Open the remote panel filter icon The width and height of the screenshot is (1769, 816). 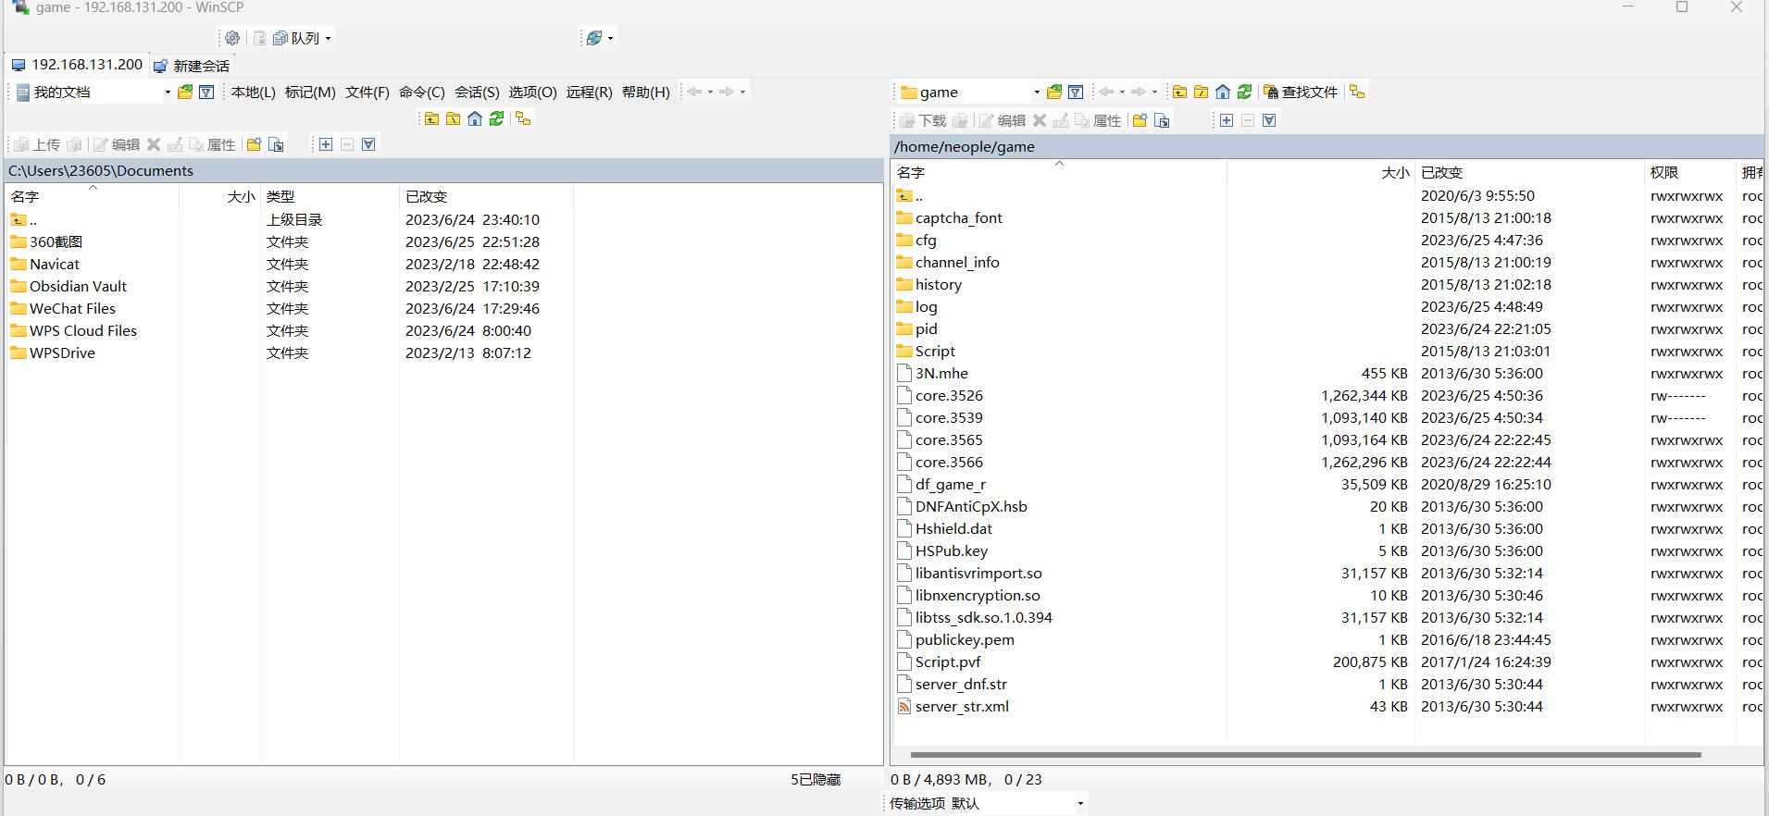point(1076,92)
